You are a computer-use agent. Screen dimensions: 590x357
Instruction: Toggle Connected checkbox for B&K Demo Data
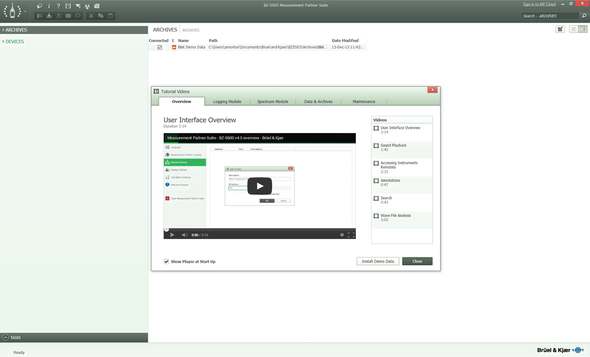pos(159,47)
